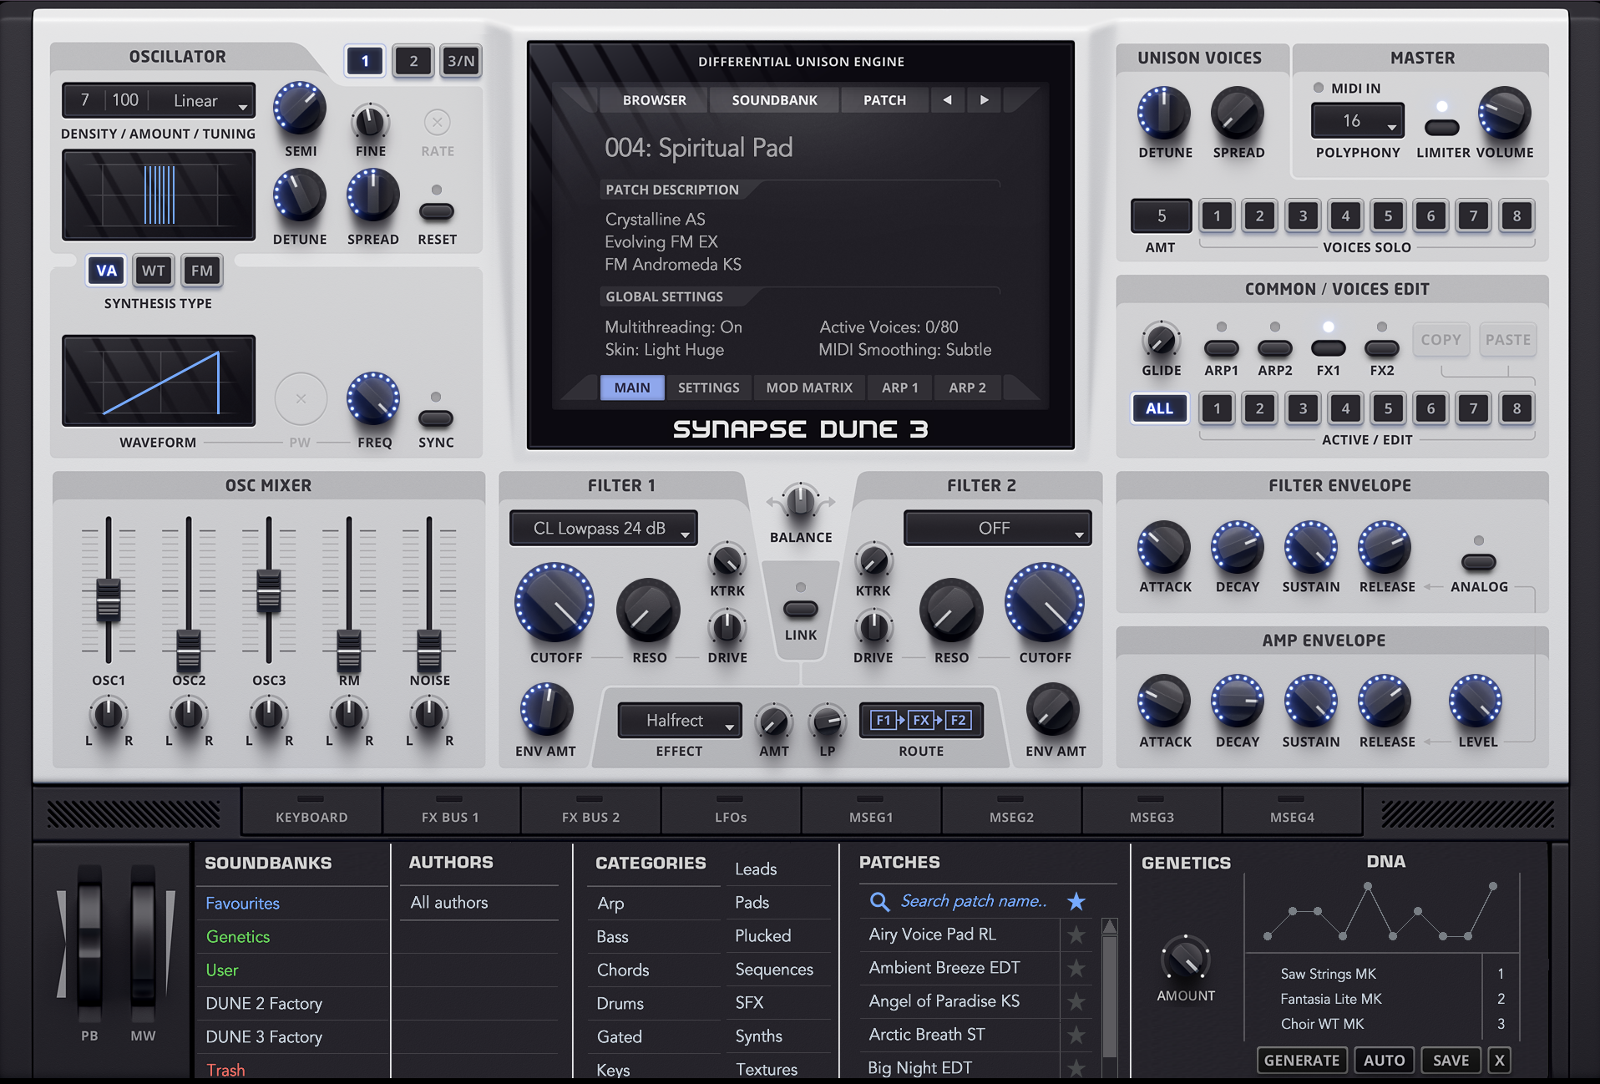
Task: Click the genetics AUTO button
Action: pos(1384,1060)
